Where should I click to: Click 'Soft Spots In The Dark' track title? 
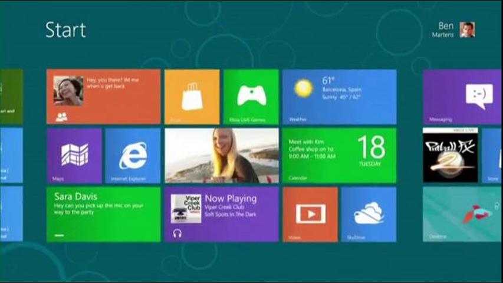[x=231, y=215]
